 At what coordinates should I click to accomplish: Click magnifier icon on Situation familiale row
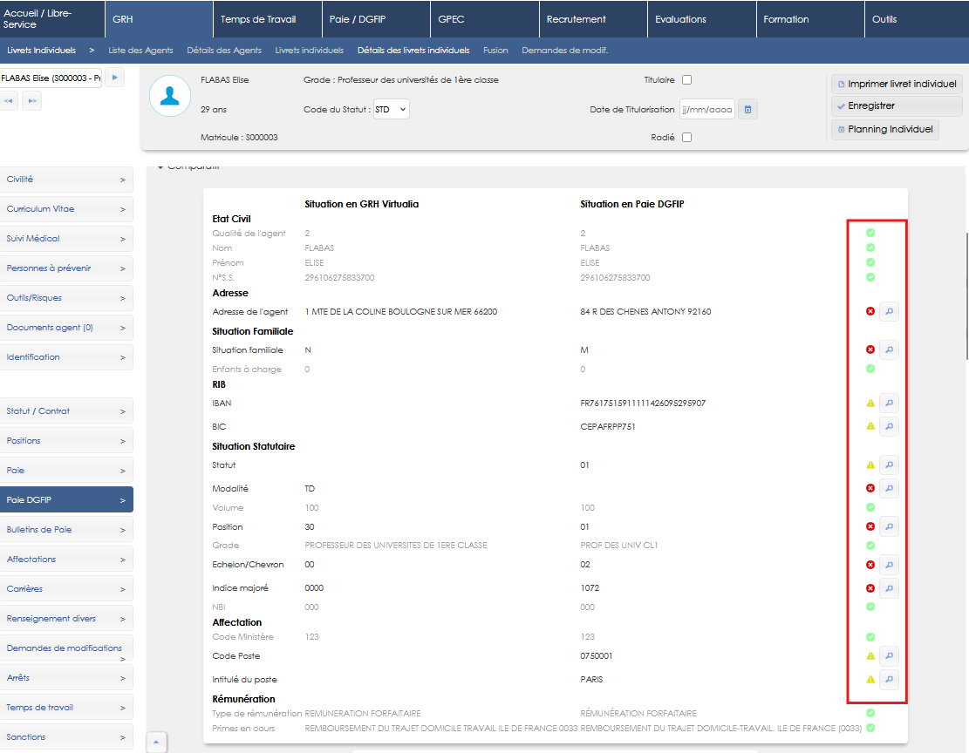tap(888, 349)
